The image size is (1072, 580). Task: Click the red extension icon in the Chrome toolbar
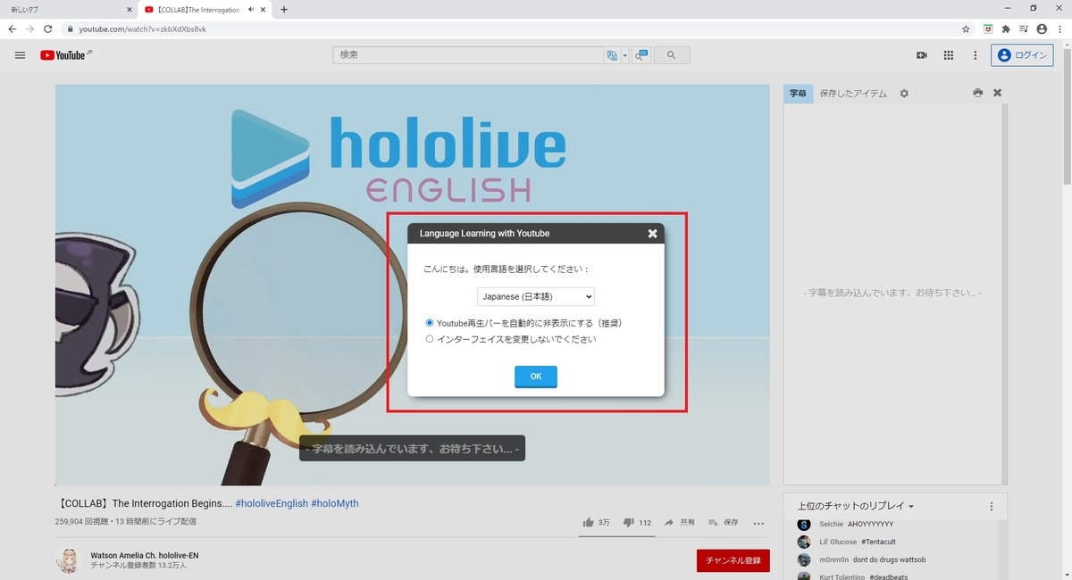click(x=988, y=29)
